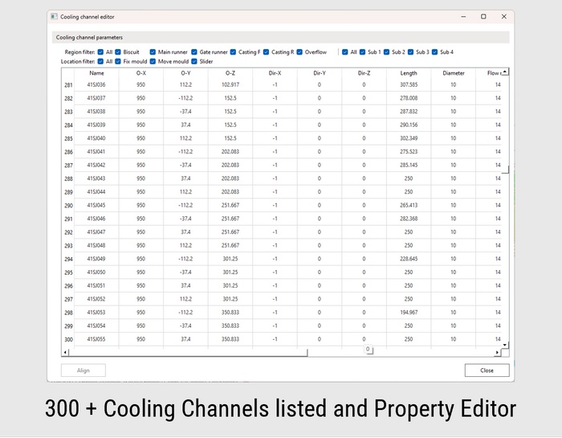Click name cell 41SJ040

click(96, 138)
